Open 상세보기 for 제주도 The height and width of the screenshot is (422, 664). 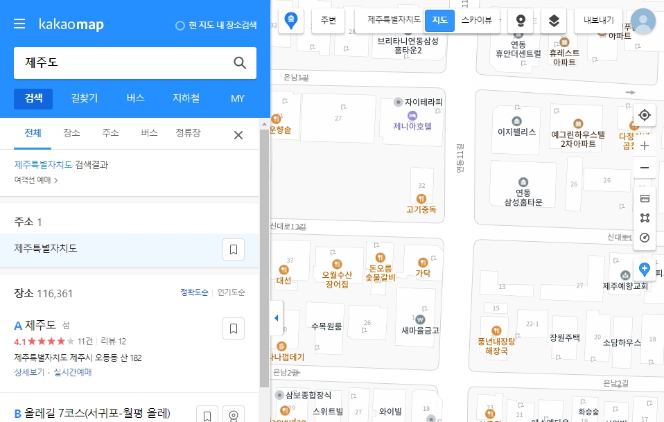tap(29, 372)
